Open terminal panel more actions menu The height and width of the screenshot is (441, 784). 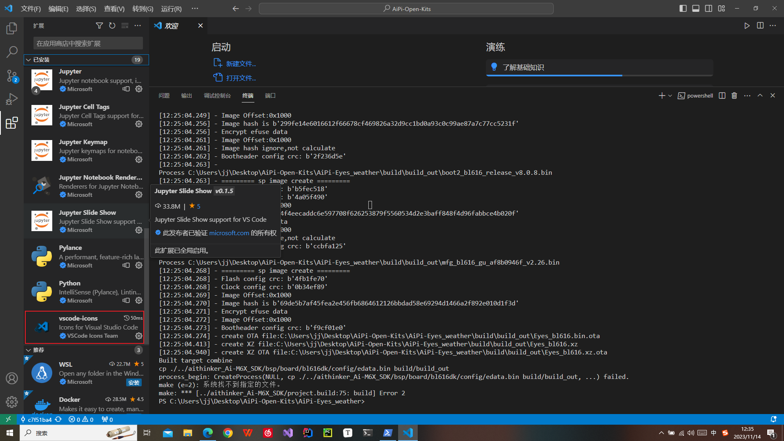pos(747,96)
